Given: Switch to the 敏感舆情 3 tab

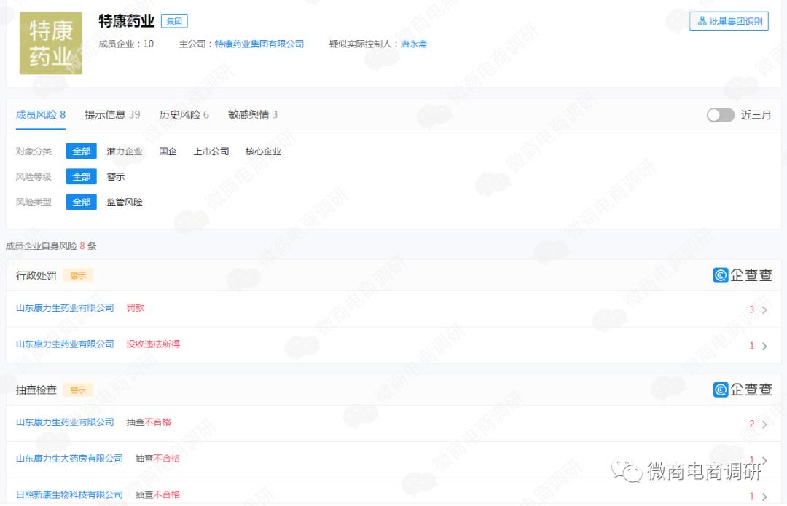Looking at the screenshot, I should [253, 115].
